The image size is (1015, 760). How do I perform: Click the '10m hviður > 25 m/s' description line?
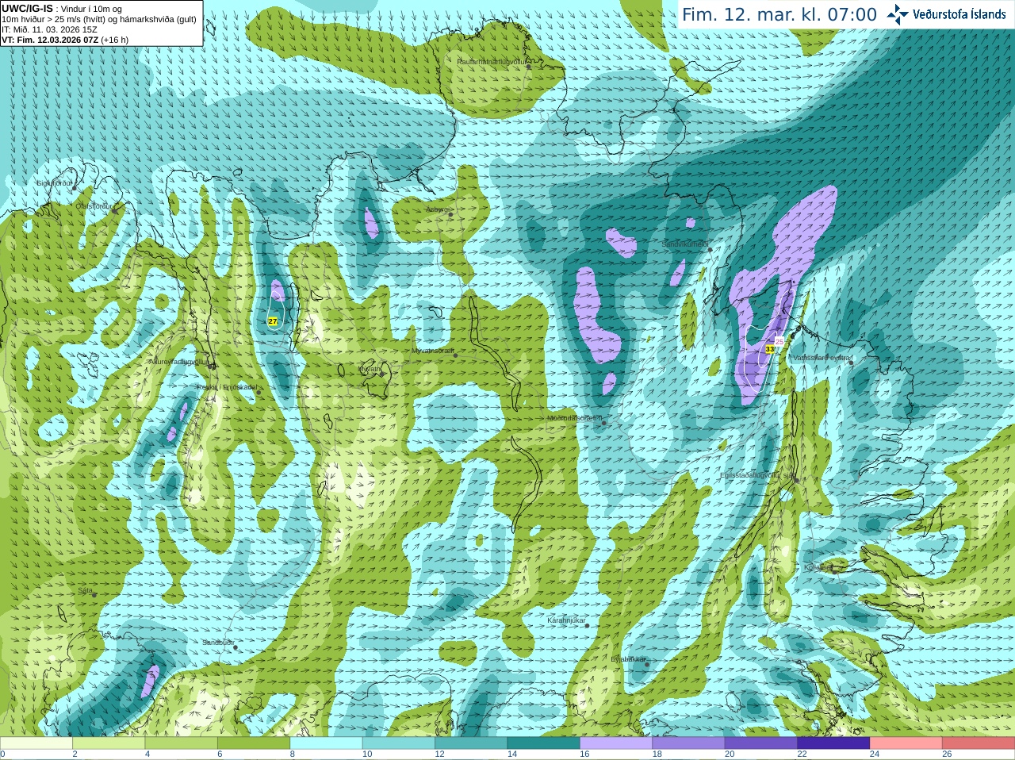99,19
